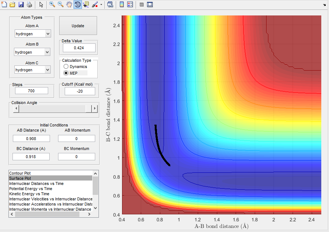Select the Zoom Out magnifier tool
Image resolution: width=329 pixels, height=232 pixels.
(61, 5)
